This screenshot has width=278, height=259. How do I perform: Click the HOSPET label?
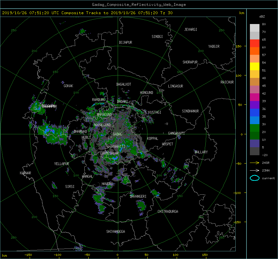167,144
